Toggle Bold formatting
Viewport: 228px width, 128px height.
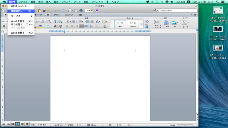tap(4, 26)
